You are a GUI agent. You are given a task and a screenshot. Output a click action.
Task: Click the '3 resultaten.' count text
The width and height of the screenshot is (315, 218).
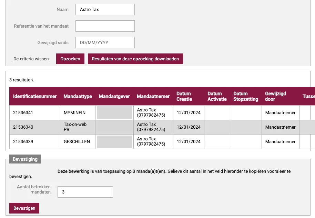coord(21,80)
